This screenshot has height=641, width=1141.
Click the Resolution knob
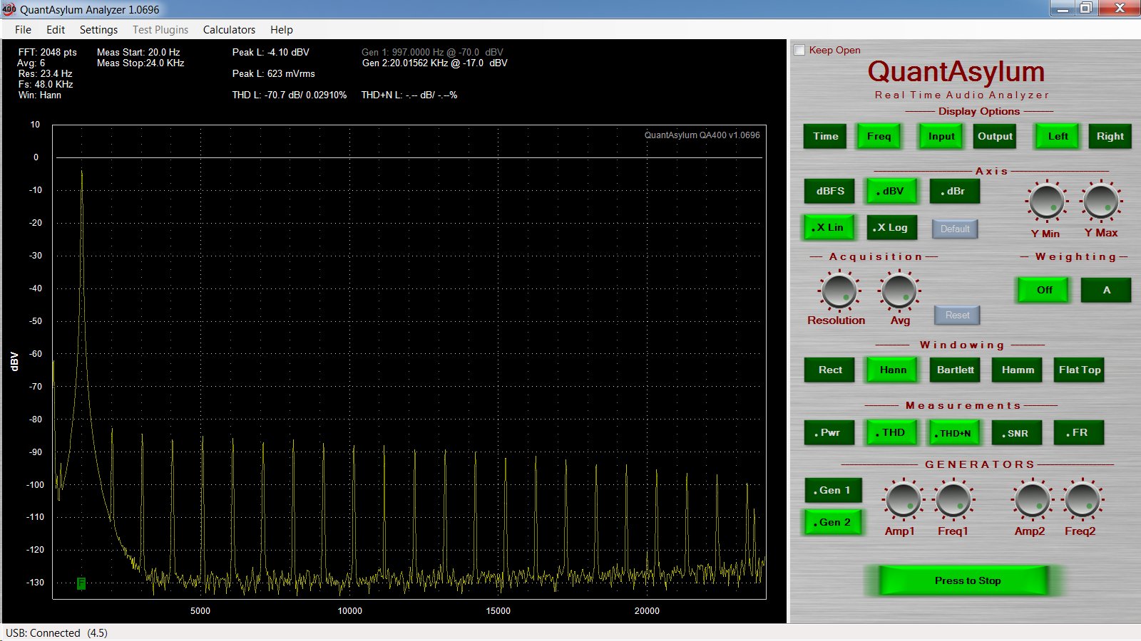pyautogui.click(x=839, y=291)
